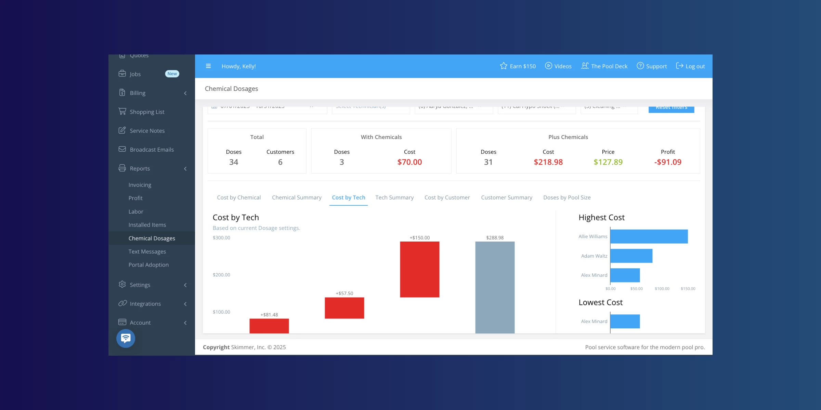Open Shopping List cart icon

pos(122,111)
